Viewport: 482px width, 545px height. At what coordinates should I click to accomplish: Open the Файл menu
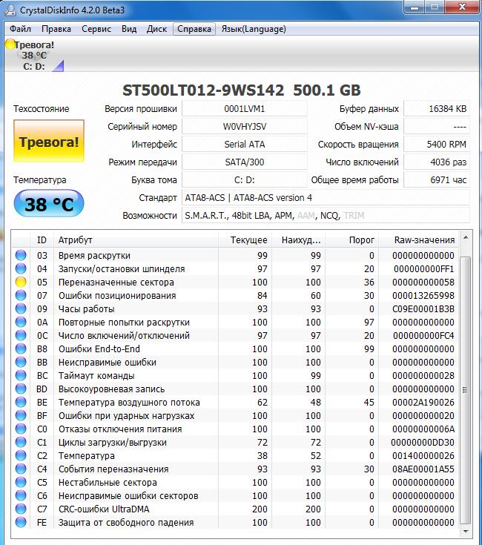pyautogui.click(x=20, y=29)
